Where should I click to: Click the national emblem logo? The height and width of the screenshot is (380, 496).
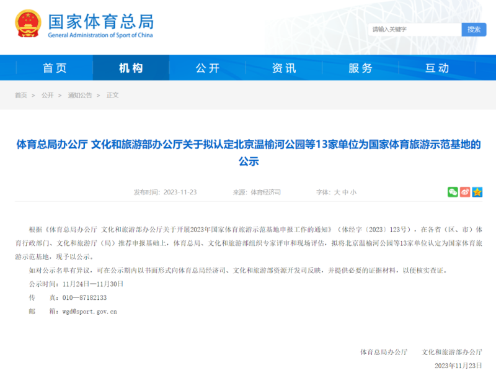point(29,24)
